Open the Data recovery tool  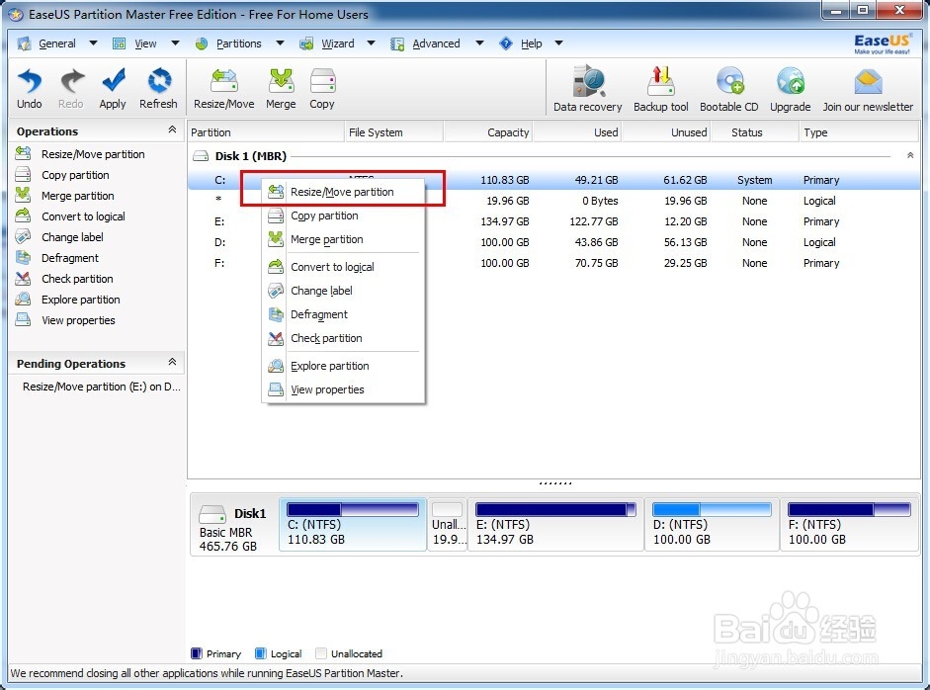(588, 81)
